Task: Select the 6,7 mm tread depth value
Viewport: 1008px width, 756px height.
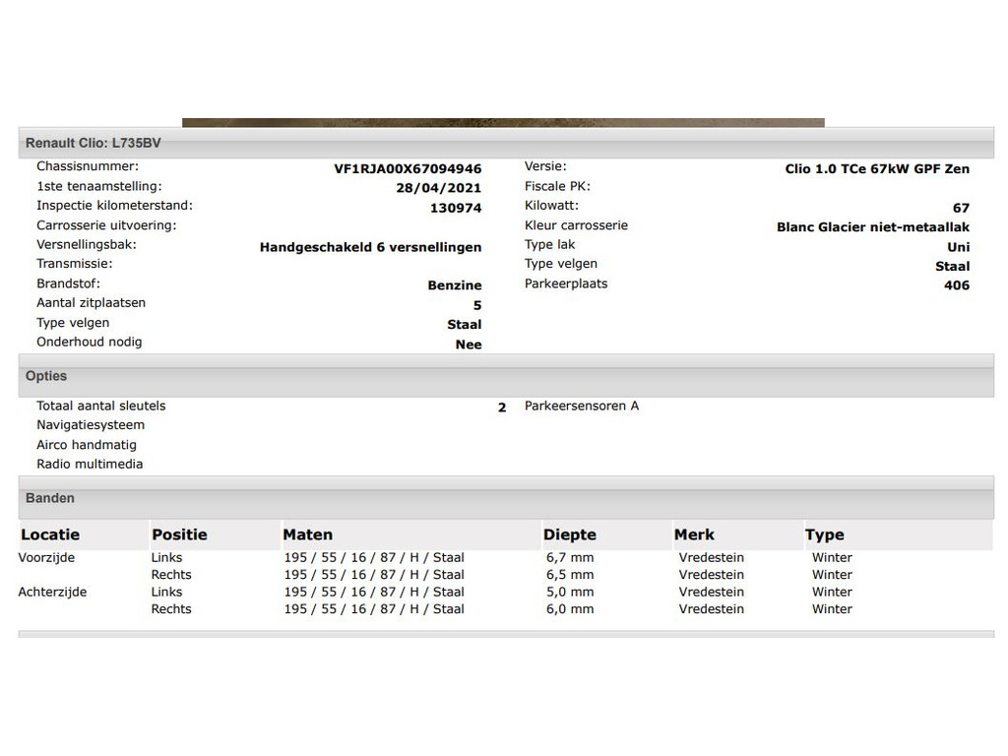Action: point(570,558)
